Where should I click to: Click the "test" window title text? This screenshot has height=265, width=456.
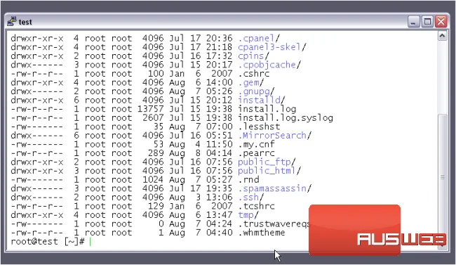[25, 22]
